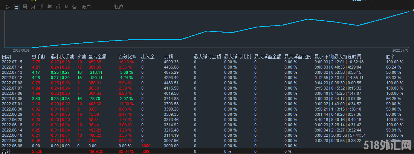Image resolution: width=414 pixels, height=154 pixels.
Task: Sort by the 盈亏金额 profit column header
Action: 97,57
